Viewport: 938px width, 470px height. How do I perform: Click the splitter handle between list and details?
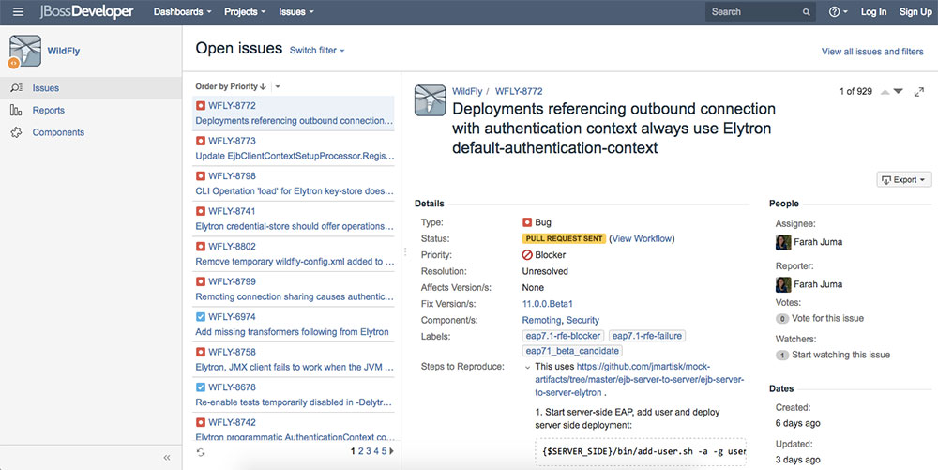(x=405, y=251)
